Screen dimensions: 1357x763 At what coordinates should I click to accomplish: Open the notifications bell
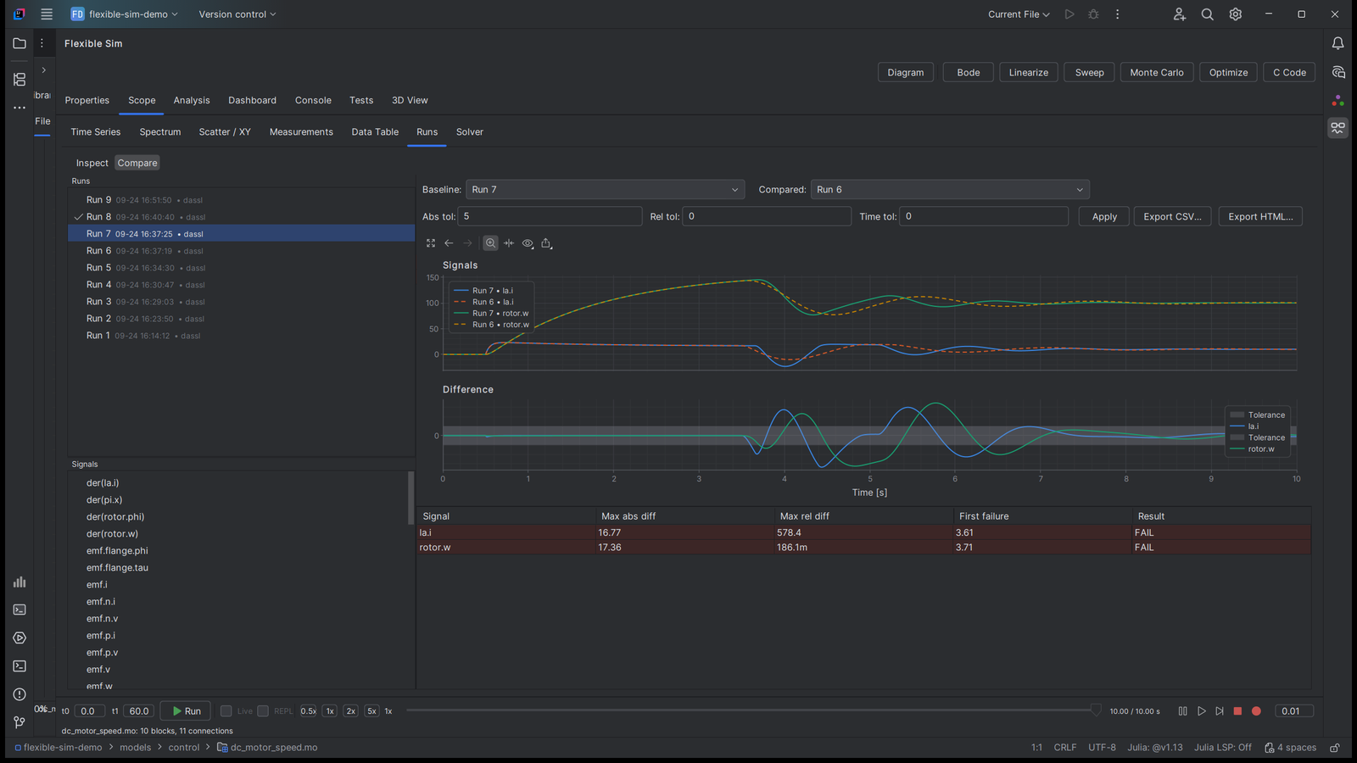pos(1337,43)
